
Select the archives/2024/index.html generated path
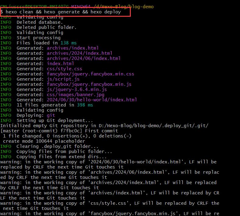pos(79,53)
